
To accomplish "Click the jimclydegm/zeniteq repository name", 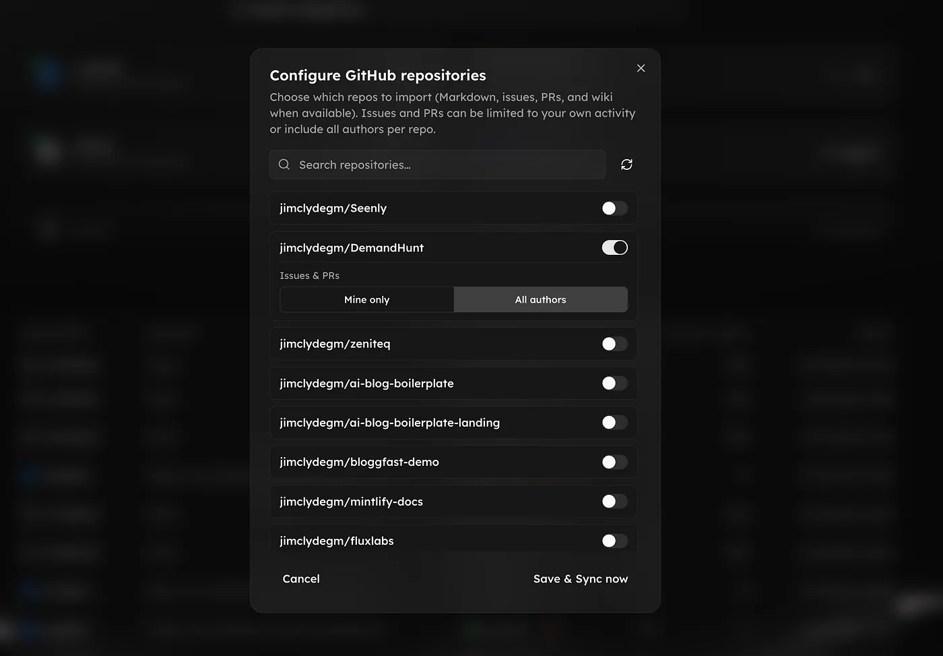I will click(x=335, y=344).
